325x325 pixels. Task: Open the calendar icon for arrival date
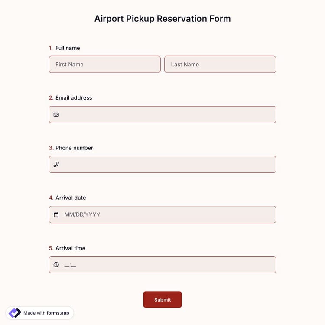[x=56, y=214]
